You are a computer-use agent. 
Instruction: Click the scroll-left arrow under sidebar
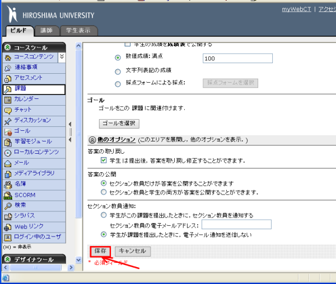[6, 267]
